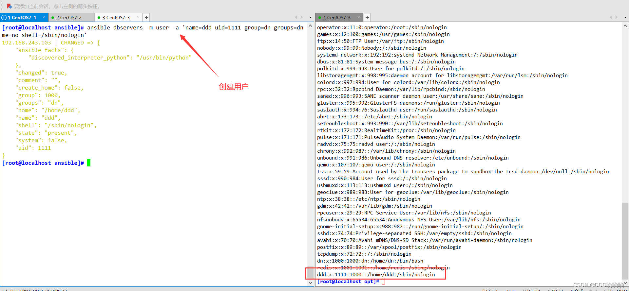Switch to the 1 CentOS7-1 session tab
Image resolution: width=629 pixels, height=291 pixels.
pyautogui.click(x=24, y=17)
